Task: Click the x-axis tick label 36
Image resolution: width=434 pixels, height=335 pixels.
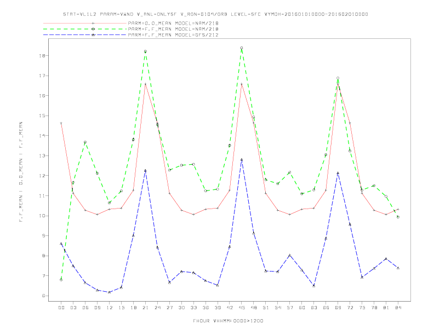Action: click(205, 308)
